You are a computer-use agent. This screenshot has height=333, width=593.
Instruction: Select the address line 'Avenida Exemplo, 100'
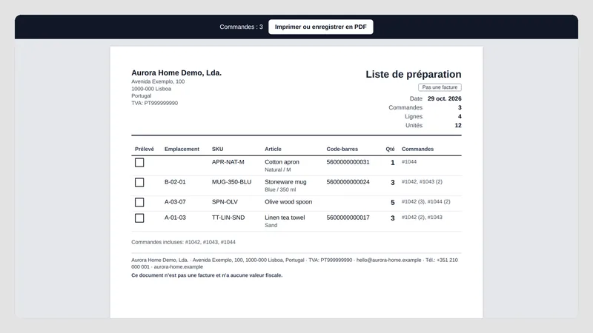(158, 81)
